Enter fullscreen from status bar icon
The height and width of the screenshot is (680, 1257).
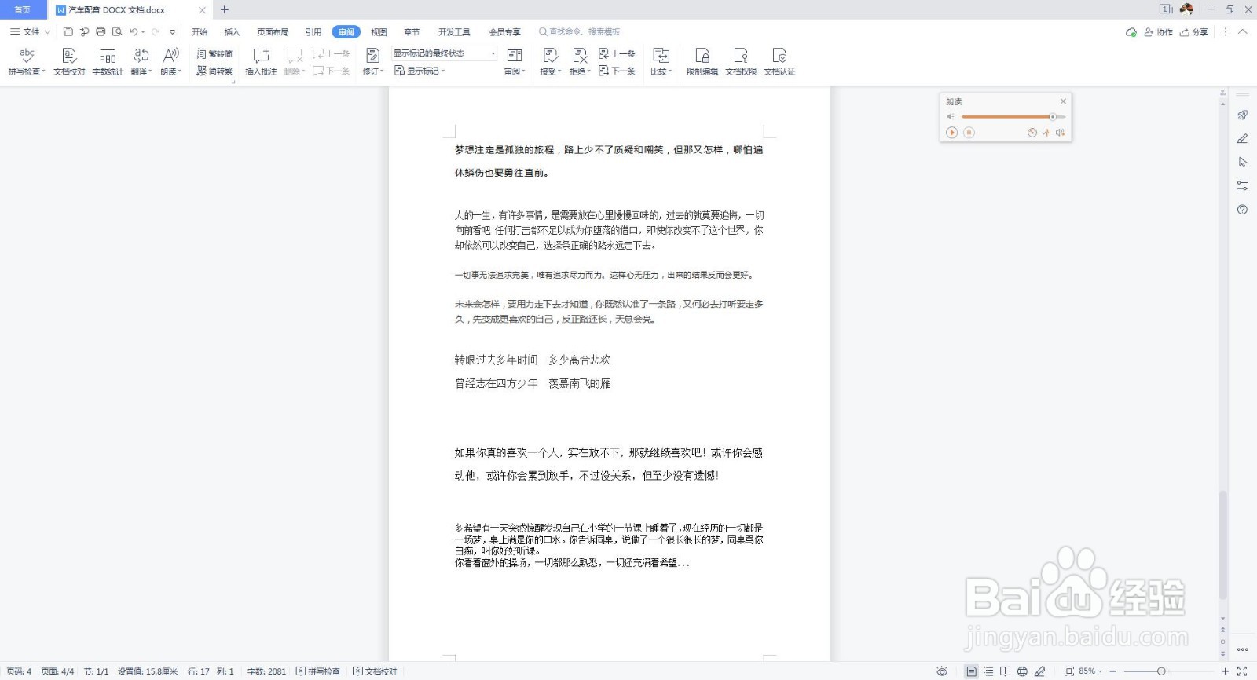1242,671
